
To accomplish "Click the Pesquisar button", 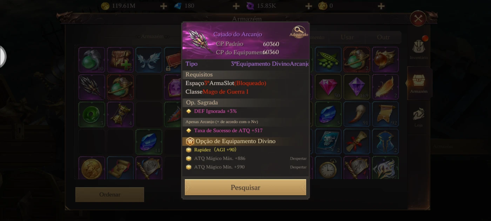I will pyautogui.click(x=245, y=187).
